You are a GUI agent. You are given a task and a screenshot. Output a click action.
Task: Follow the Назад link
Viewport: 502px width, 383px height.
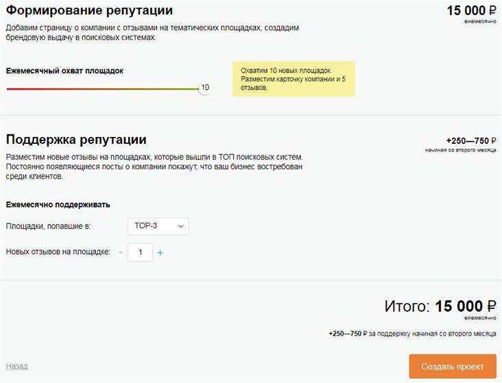point(17,367)
